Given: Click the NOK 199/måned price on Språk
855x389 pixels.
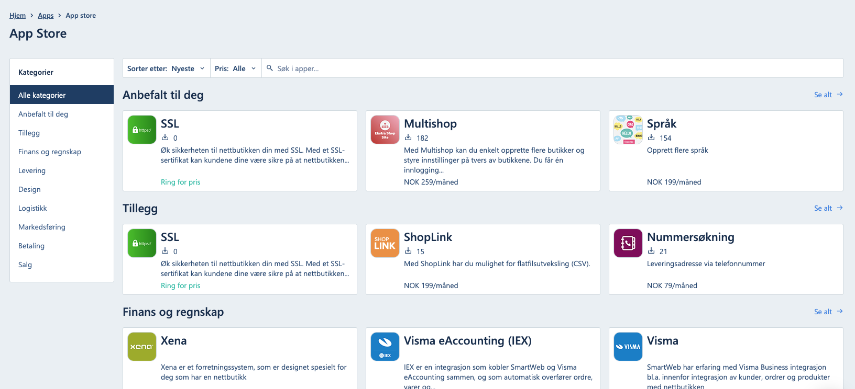Looking at the screenshot, I should (x=674, y=182).
